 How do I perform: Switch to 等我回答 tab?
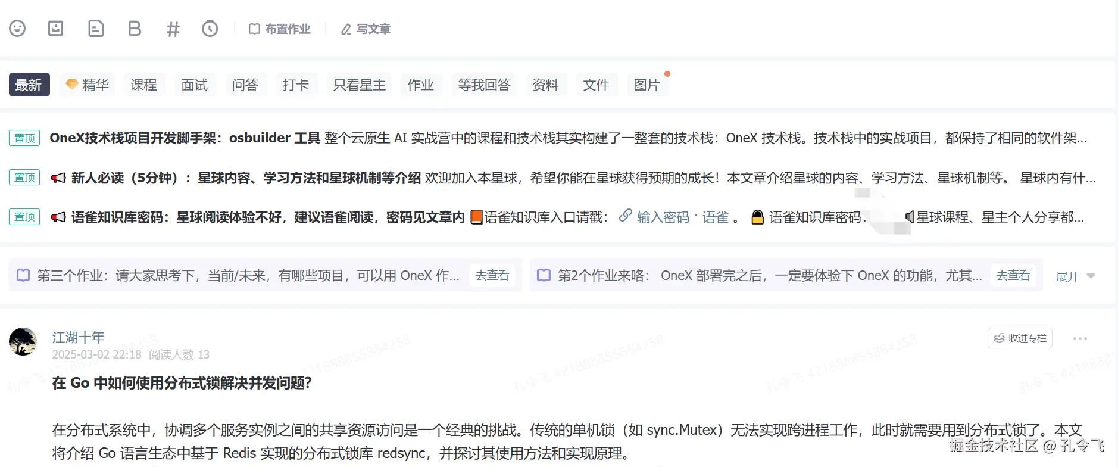485,85
